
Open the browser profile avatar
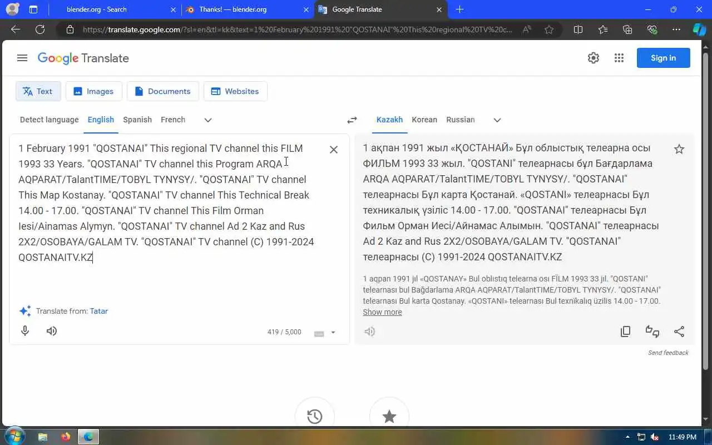click(x=11, y=9)
